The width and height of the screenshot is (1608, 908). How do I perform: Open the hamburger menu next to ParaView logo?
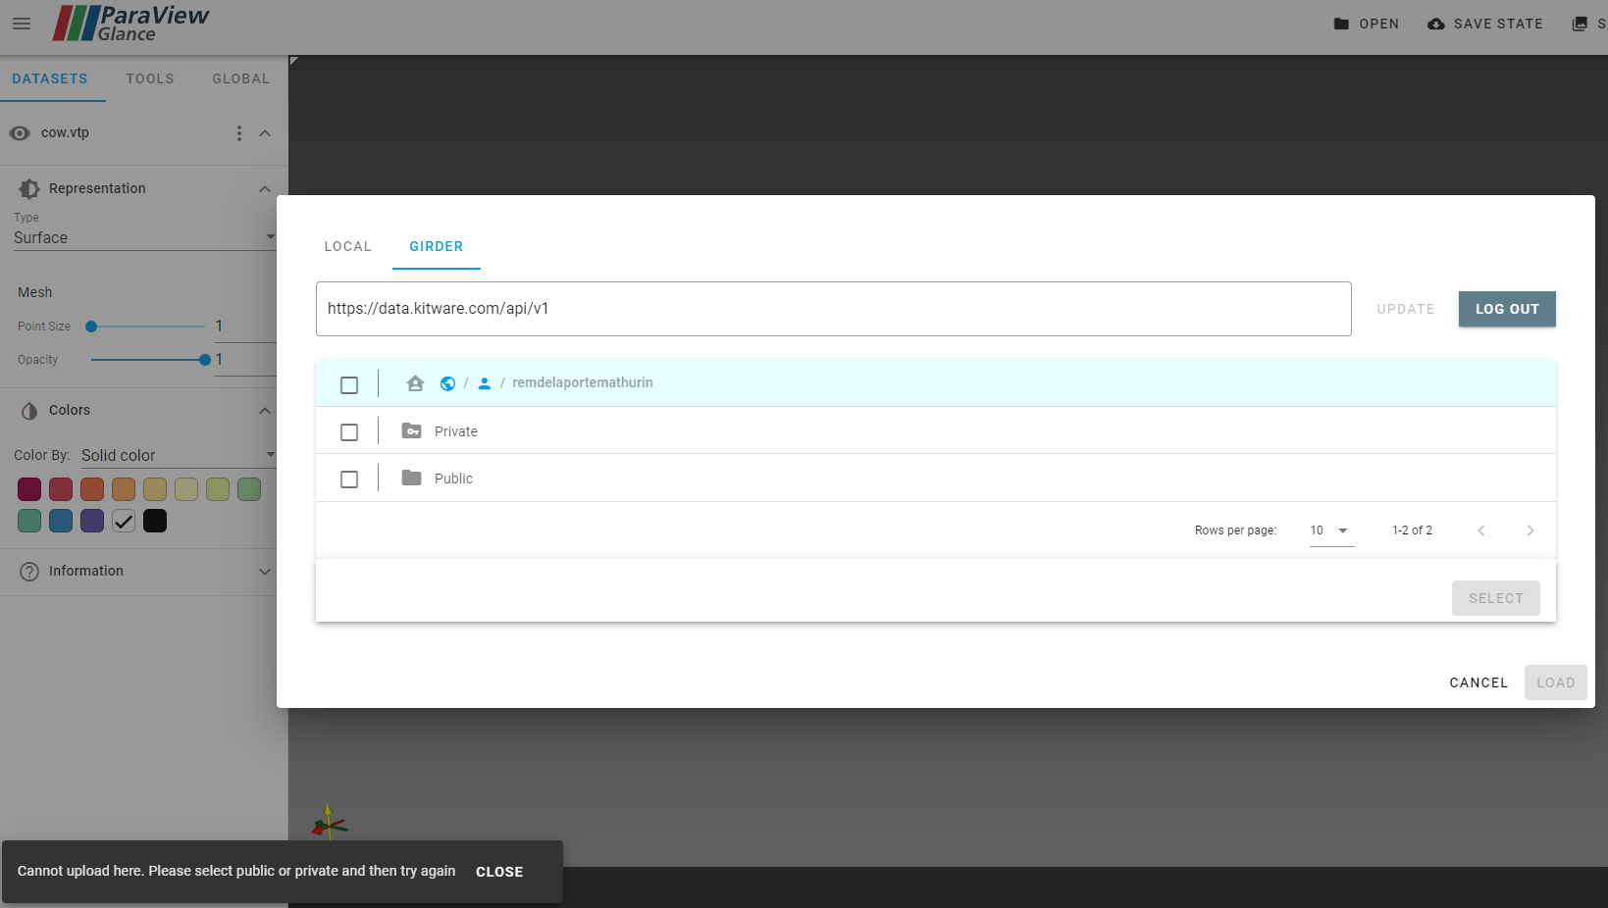point(21,24)
